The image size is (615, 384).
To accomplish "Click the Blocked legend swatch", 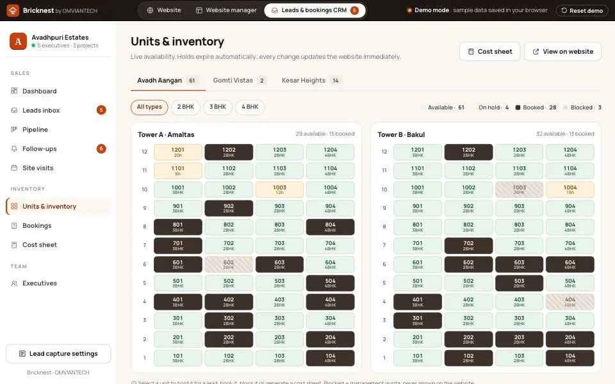I will tap(566, 108).
